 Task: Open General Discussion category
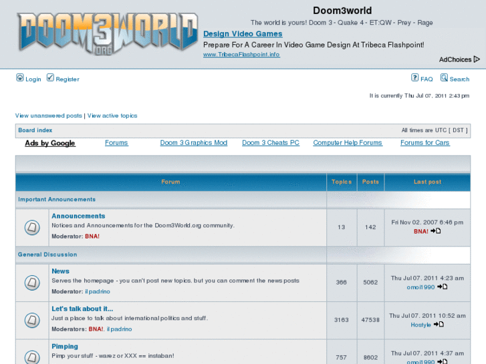tap(47, 254)
